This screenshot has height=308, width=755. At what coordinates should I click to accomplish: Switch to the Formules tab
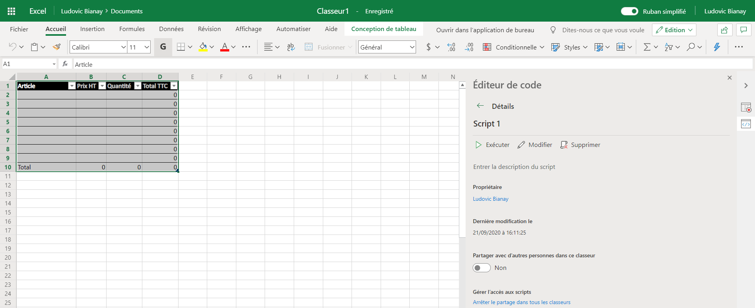pyautogui.click(x=132, y=29)
